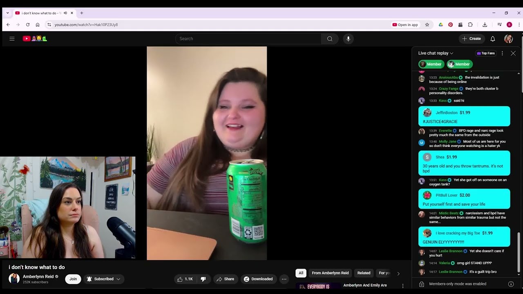The width and height of the screenshot is (523, 294).
Task: Reload the page
Action: [x=27, y=24]
